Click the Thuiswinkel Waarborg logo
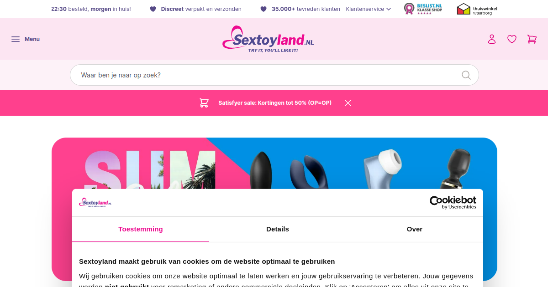548x287 pixels. [x=477, y=9]
